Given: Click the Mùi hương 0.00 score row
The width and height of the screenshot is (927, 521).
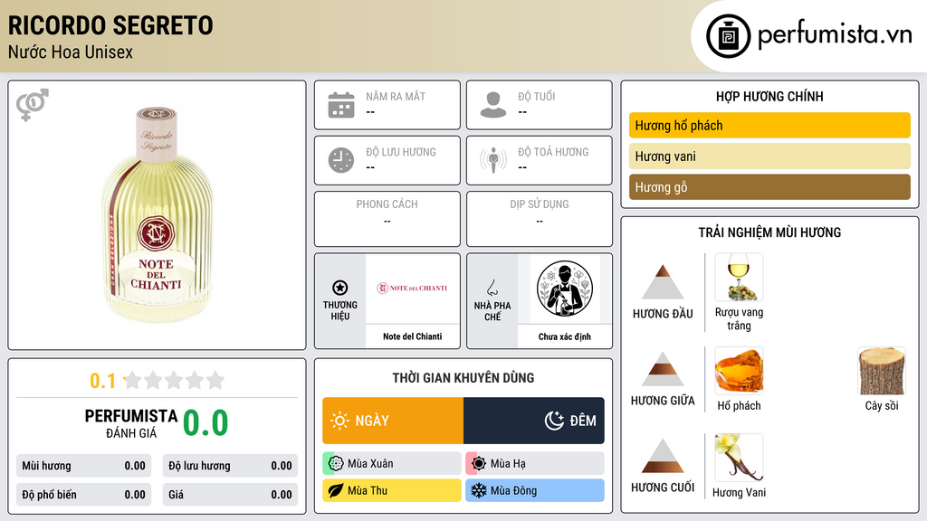Looking at the screenshot, I should 83,466.
